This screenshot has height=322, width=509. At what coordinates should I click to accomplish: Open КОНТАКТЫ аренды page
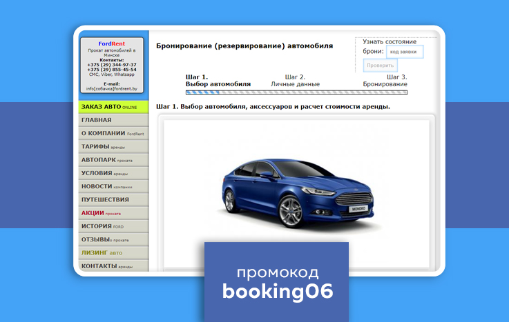pyautogui.click(x=113, y=266)
